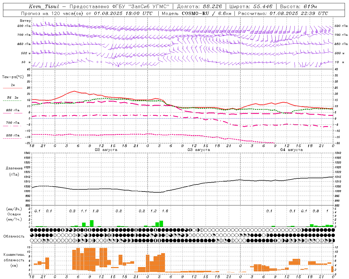
Task: Click the Ветер panel label
Action: tap(25, 21)
